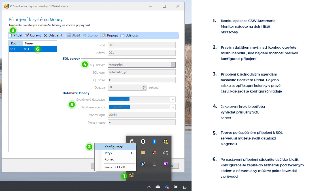Expand the Systémová databáze dropdown
Screen dimensions: 323x191
point(173,100)
